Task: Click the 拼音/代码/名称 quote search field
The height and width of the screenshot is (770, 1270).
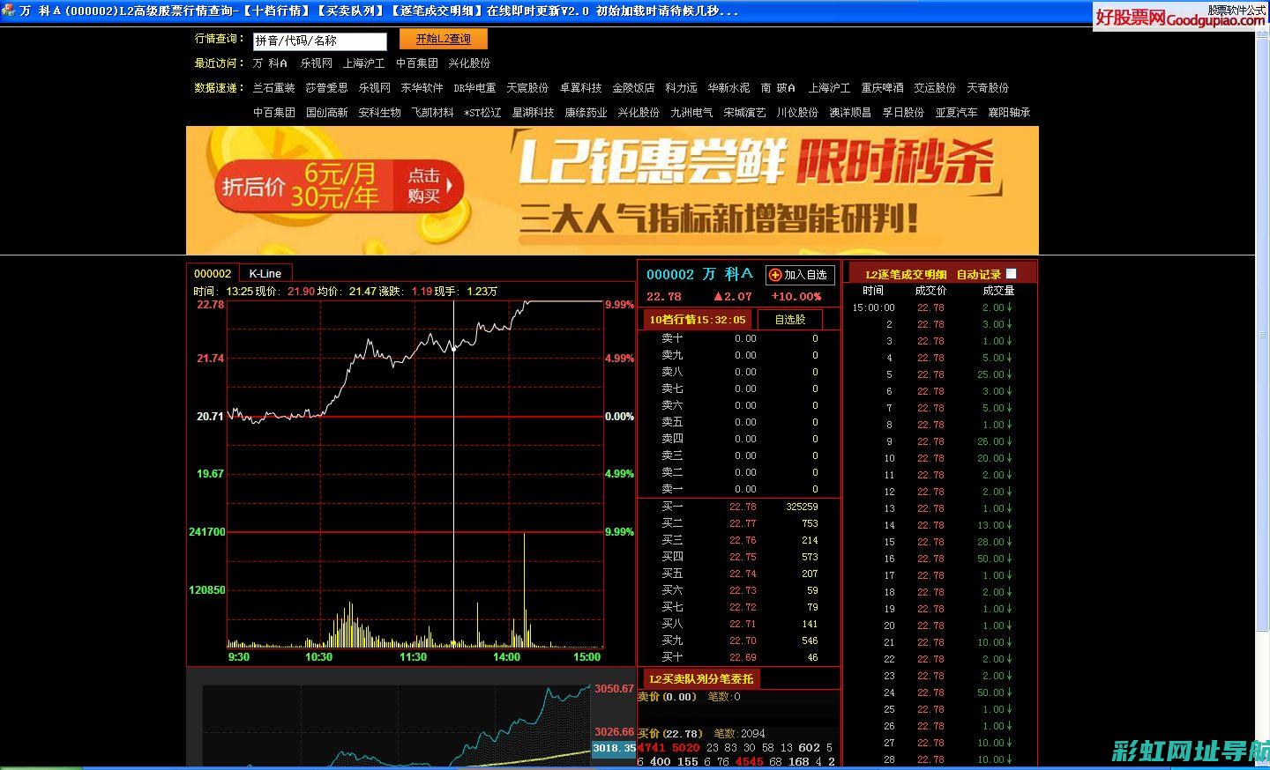Action: coord(319,41)
